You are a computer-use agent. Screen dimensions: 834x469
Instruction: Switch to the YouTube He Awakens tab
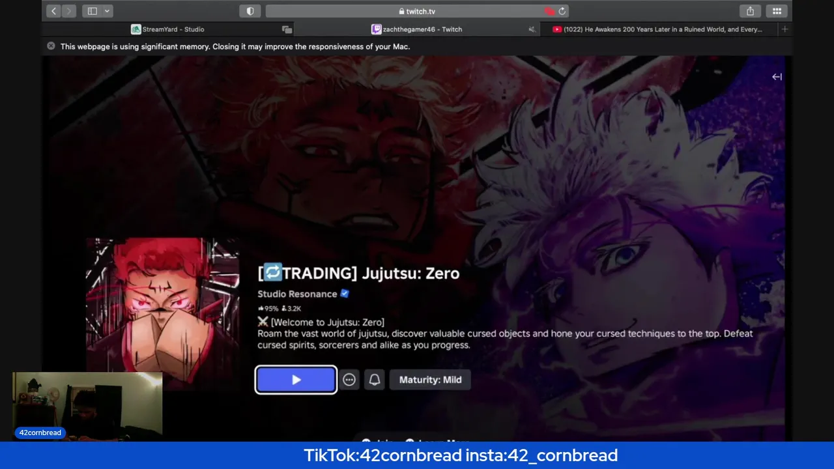point(659,29)
